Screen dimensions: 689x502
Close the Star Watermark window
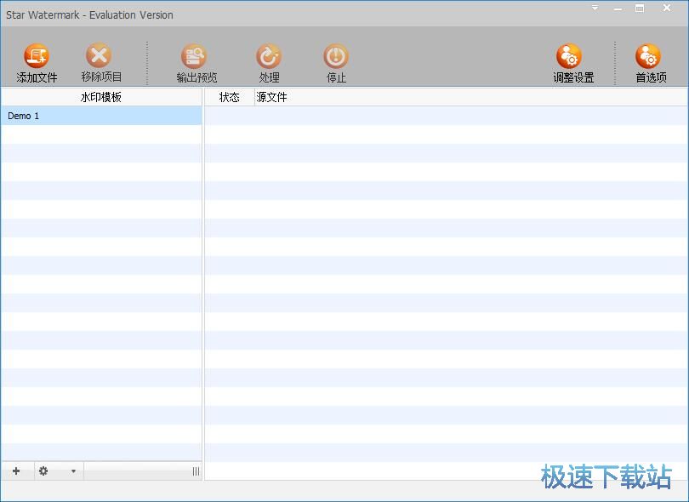[x=667, y=9]
